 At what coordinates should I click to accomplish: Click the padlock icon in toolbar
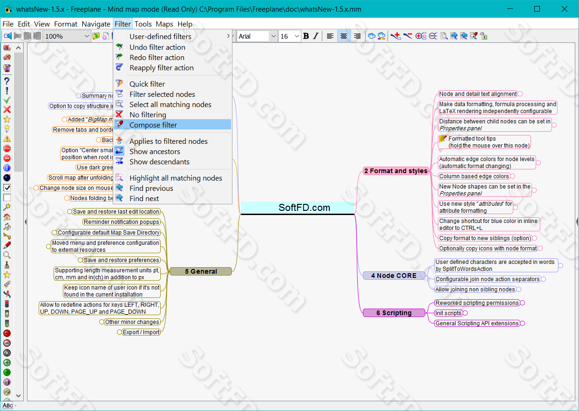(484, 36)
